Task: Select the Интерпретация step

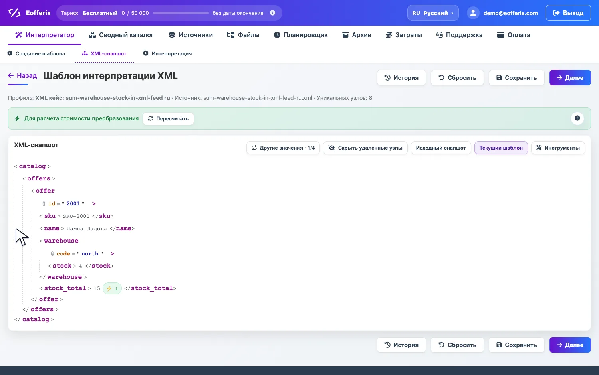Action: 168,53
